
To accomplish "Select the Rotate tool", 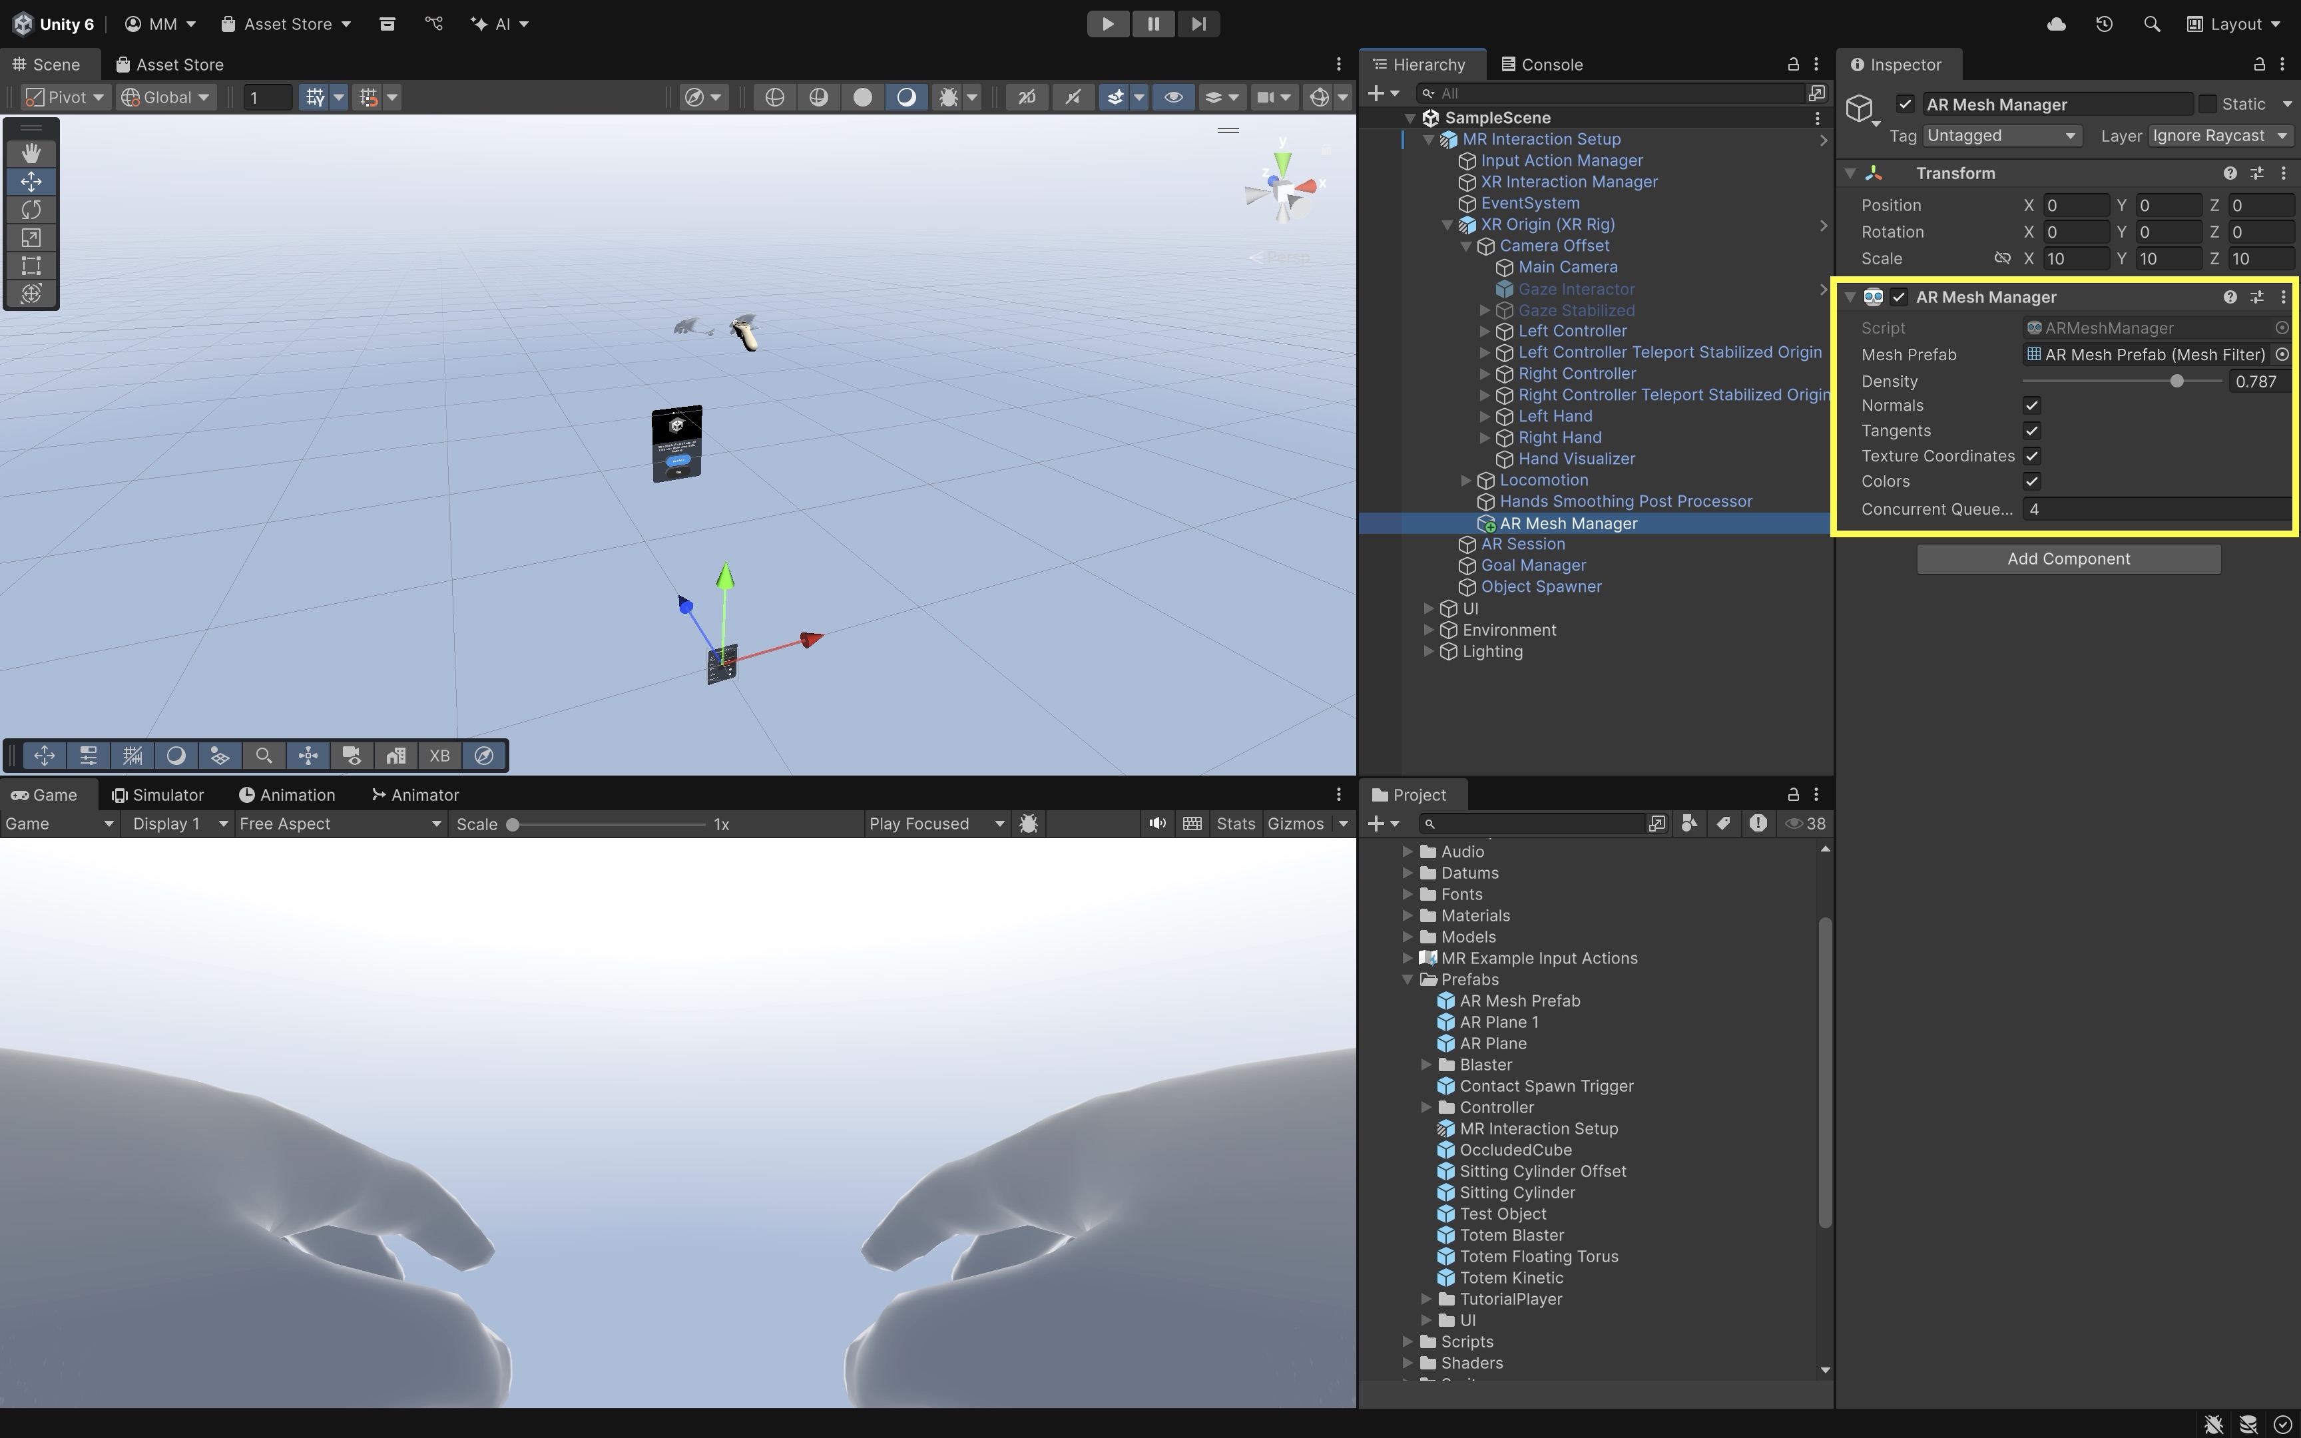I will pos(31,209).
